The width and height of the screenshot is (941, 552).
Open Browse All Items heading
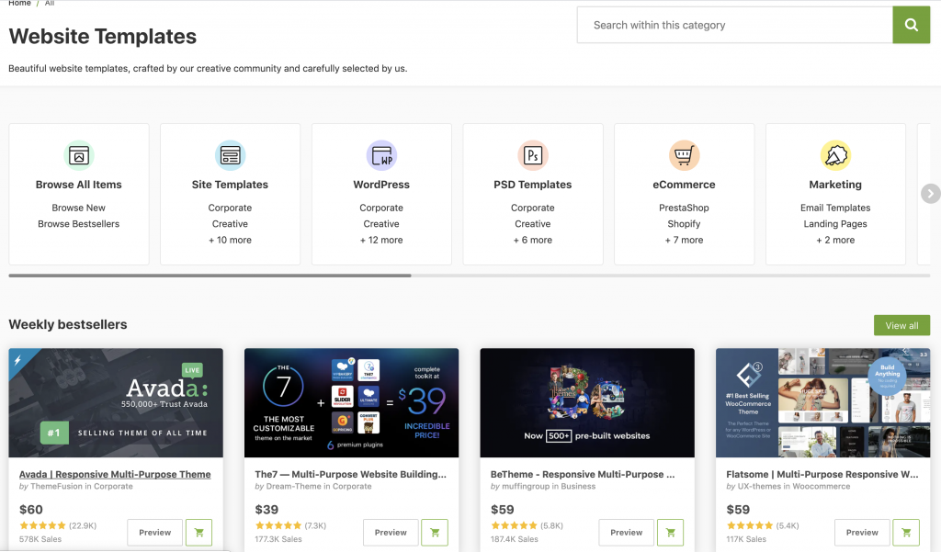click(79, 185)
